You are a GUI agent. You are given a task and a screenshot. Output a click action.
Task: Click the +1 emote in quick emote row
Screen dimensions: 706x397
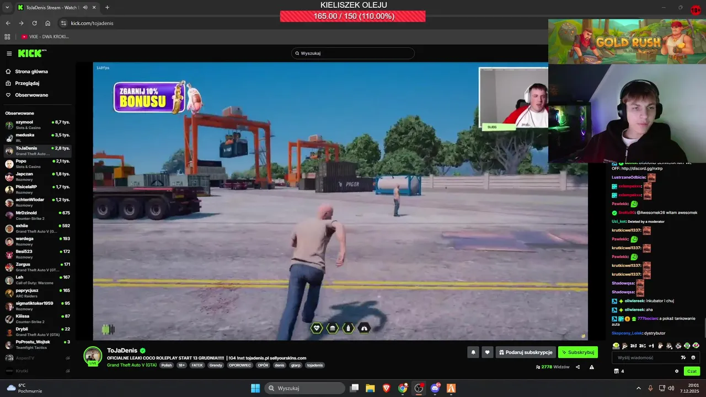coord(651,346)
